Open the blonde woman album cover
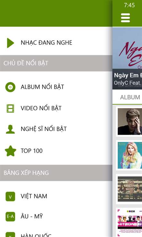This screenshot has height=237, width=142. coord(130,155)
